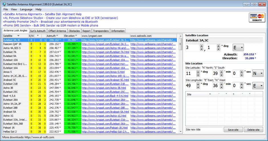Increase satellite degrees spinner up arrow
The image size is (268, 141).
202,46
